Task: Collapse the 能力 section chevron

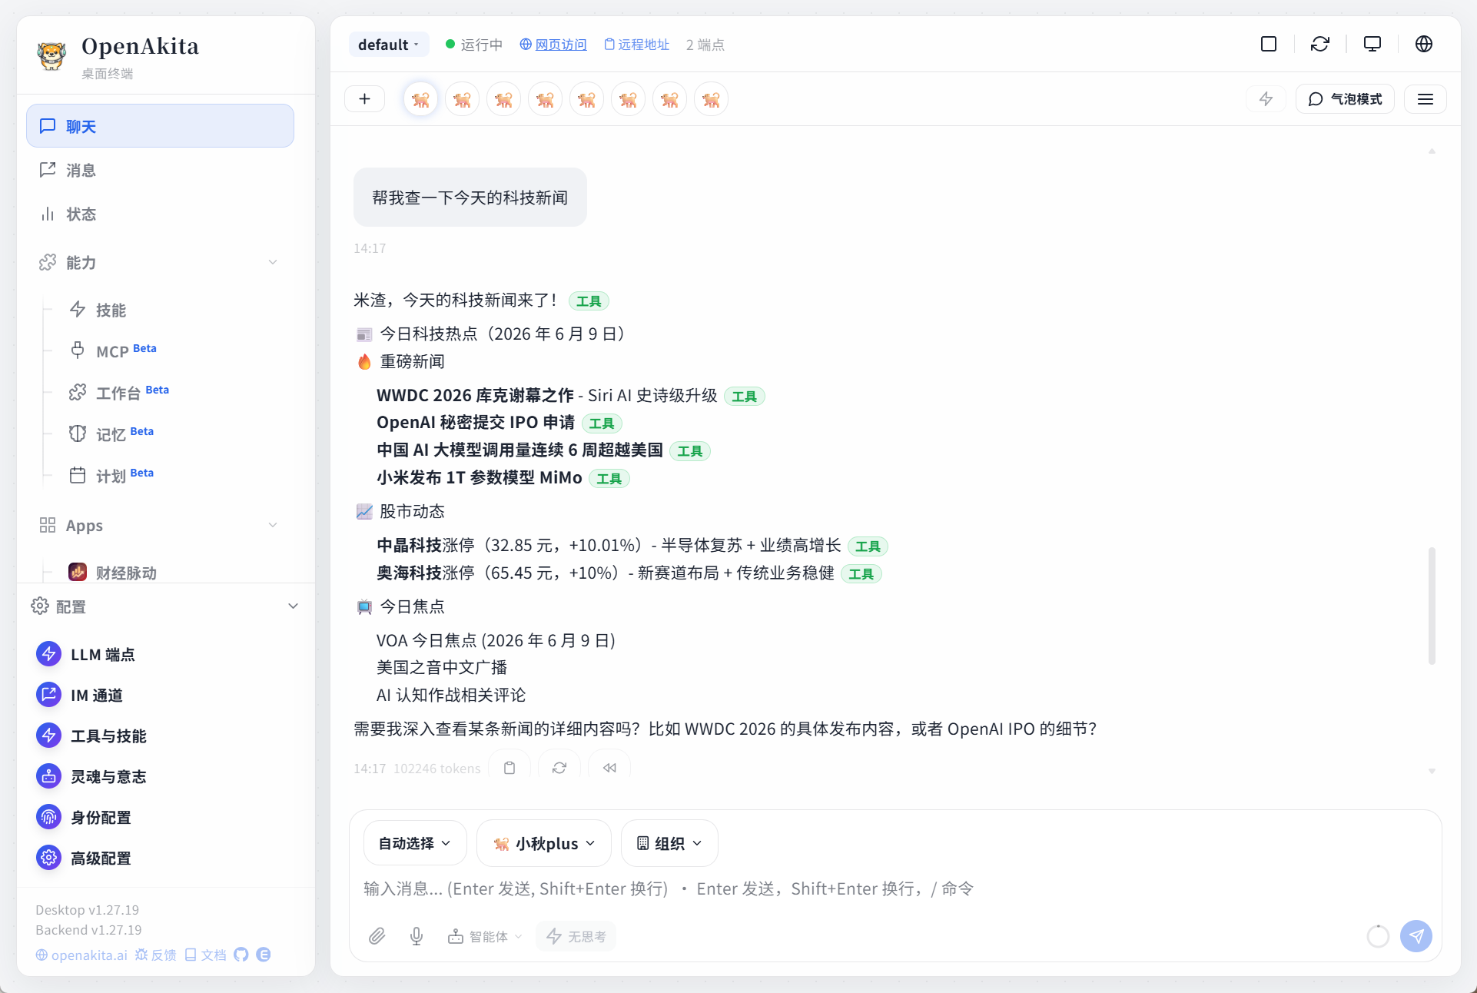Action: [273, 263]
